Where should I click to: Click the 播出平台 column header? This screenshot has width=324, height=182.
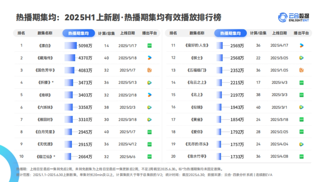[149, 33]
